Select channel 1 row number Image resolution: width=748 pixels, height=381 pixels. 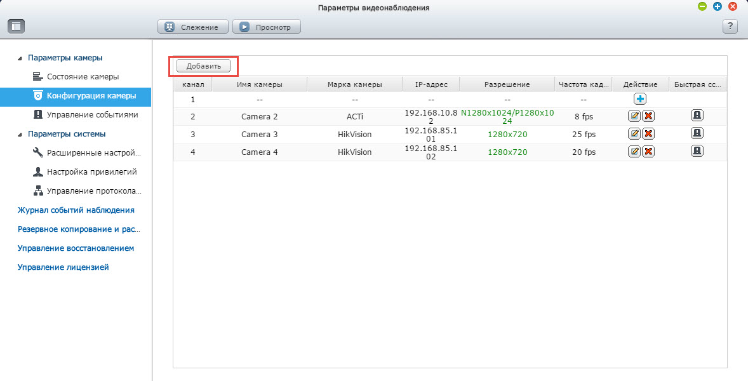(193, 100)
